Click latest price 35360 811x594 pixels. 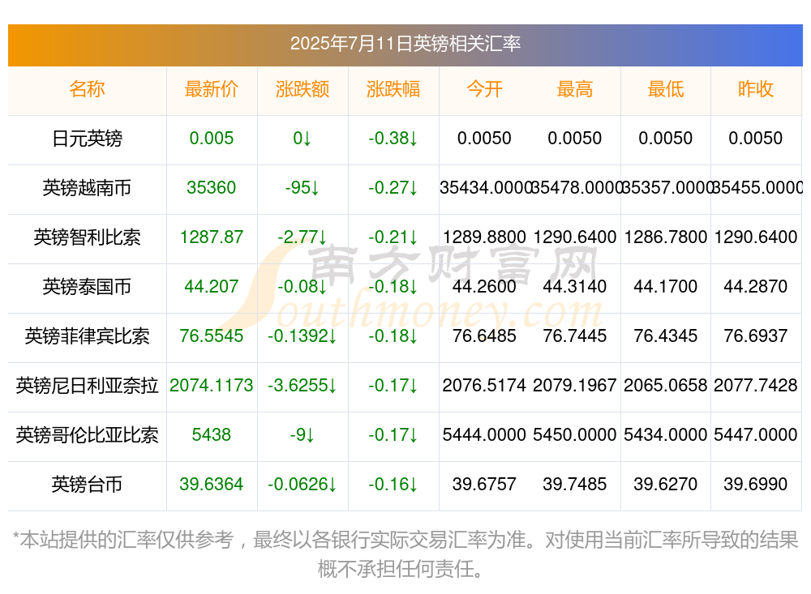[212, 188]
